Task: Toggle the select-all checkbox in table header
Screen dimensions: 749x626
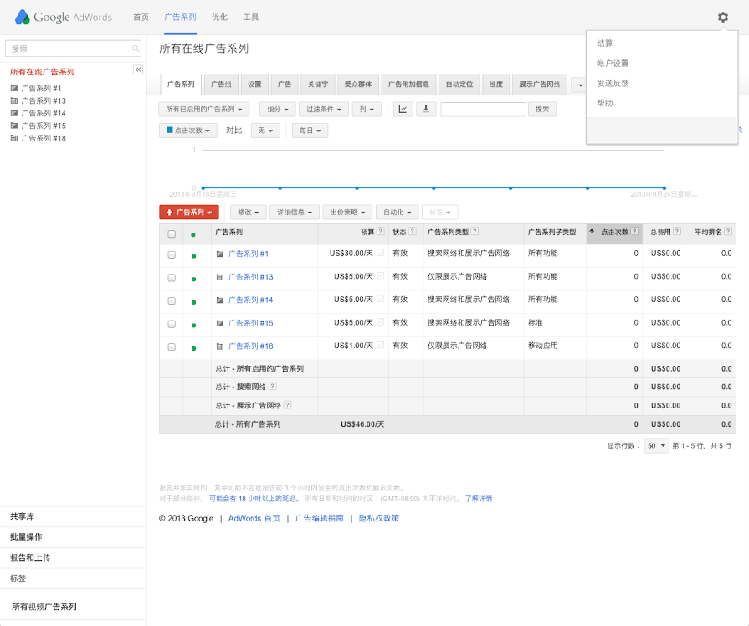Action: click(172, 234)
